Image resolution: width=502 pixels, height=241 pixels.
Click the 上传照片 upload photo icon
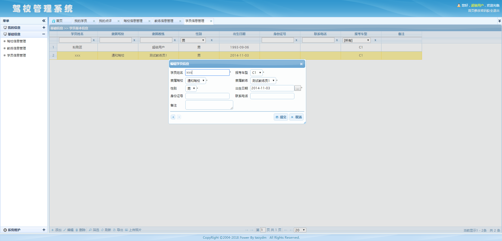click(x=126, y=230)
